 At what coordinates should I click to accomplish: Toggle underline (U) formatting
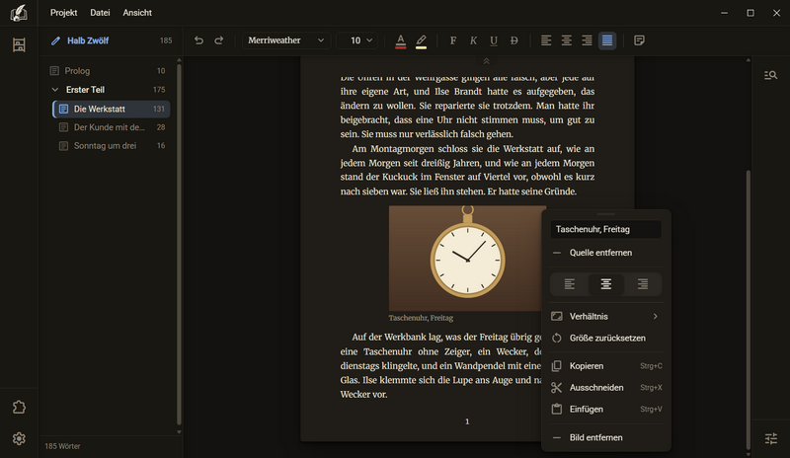tap(494, 40)
